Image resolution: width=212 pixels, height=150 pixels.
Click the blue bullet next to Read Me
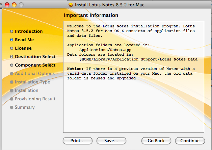pyautogui.click(x=11, y=40)
